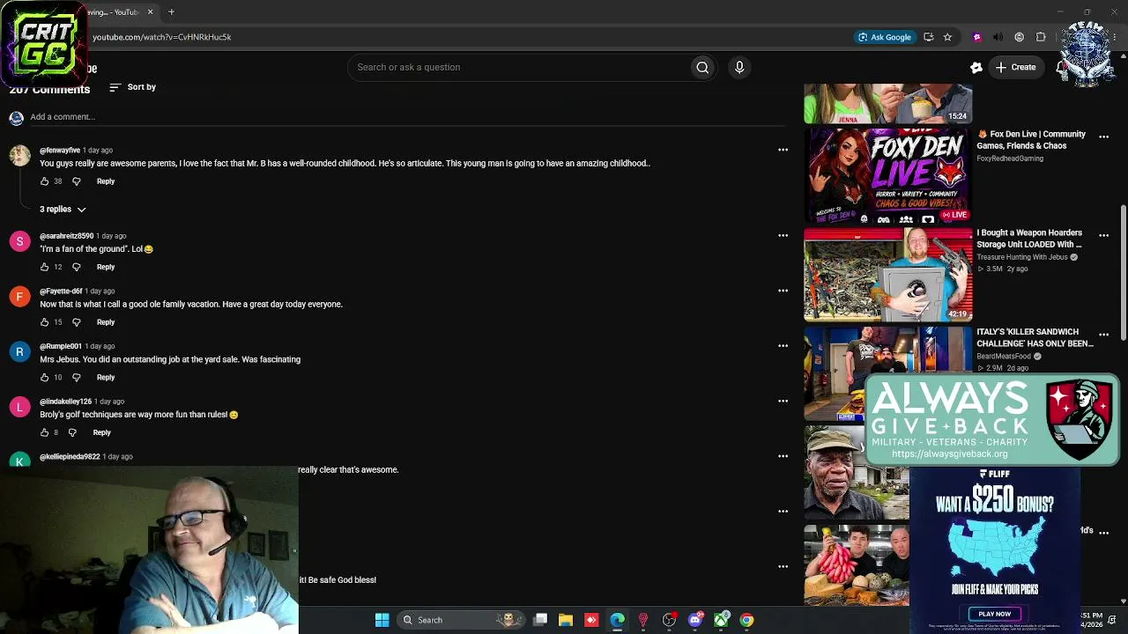Open a new browser tab
Viewport: 1128px width, 634px height.
171,12
